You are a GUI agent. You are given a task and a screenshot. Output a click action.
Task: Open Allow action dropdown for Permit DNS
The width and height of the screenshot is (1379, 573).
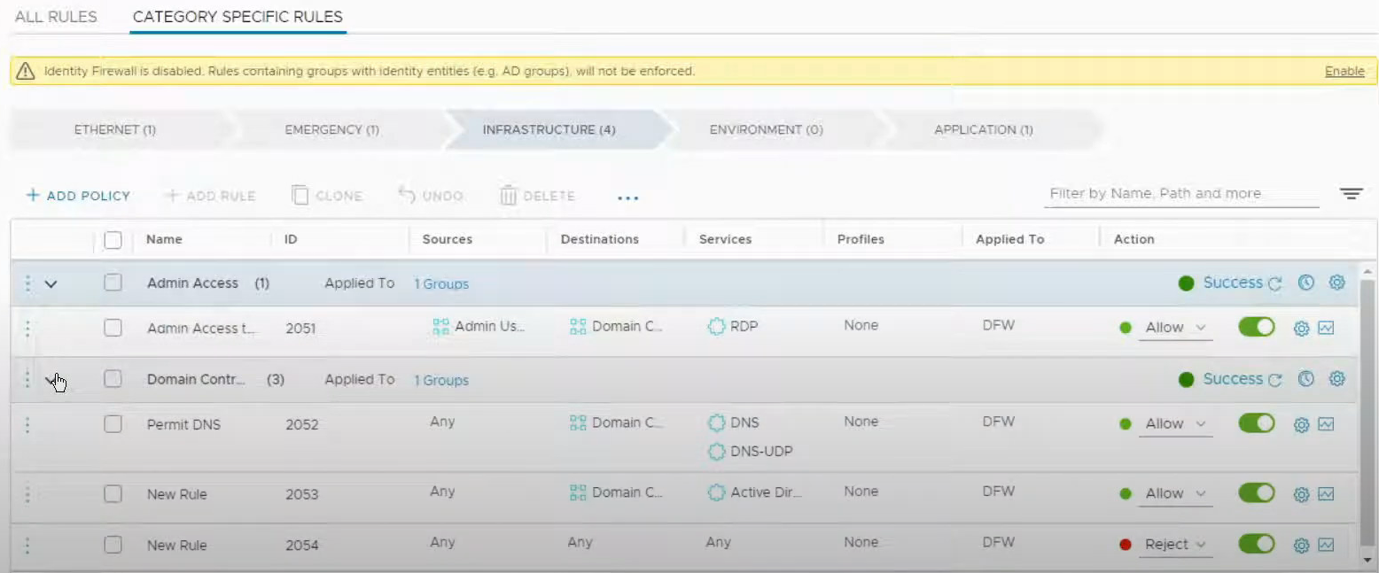(1176, 424)
